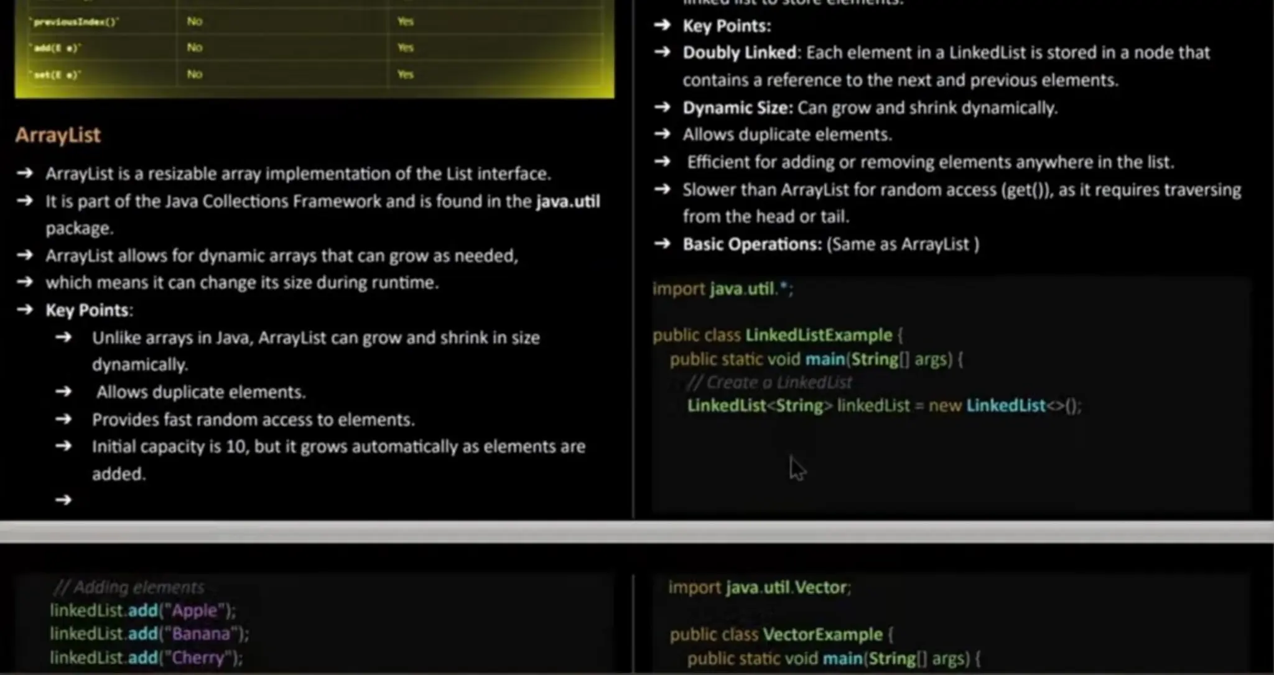Click class name 'VectorExample' in code

tap(822, 635)
